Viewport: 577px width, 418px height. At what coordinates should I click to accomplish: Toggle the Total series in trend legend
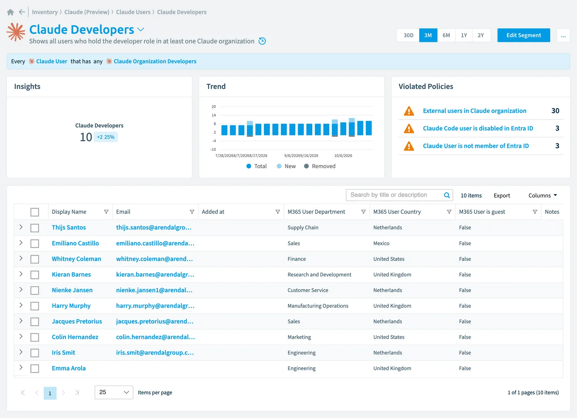click(256, 166)
